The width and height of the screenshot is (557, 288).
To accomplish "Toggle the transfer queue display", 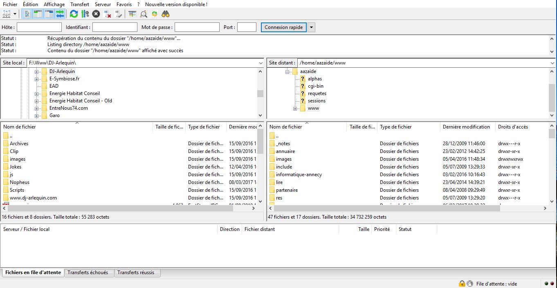I will pos(60,14).
